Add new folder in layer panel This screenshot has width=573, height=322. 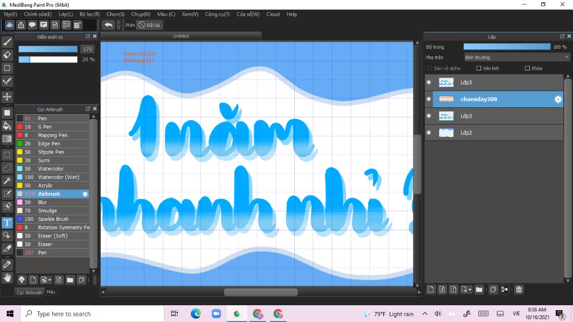coord(479,290)
